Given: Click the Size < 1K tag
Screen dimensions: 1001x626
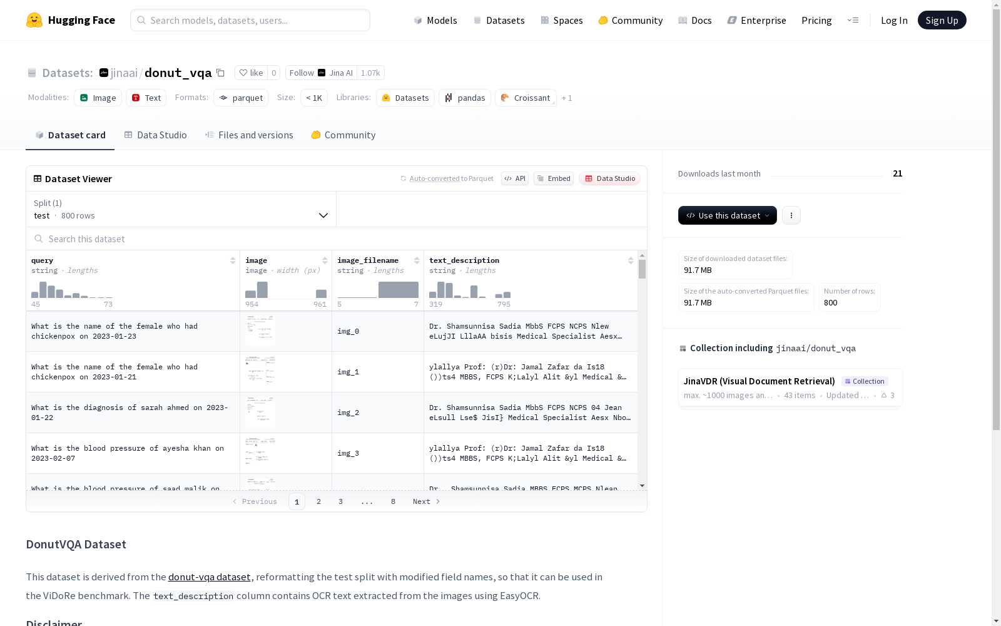Looking at the screenshot, I should coord(314,98).
